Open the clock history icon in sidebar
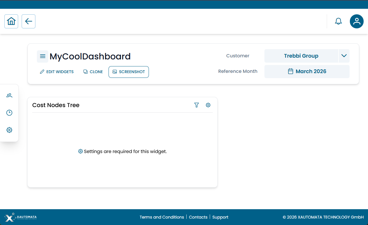This screenshot has width=368, height=225. point(9,113)
